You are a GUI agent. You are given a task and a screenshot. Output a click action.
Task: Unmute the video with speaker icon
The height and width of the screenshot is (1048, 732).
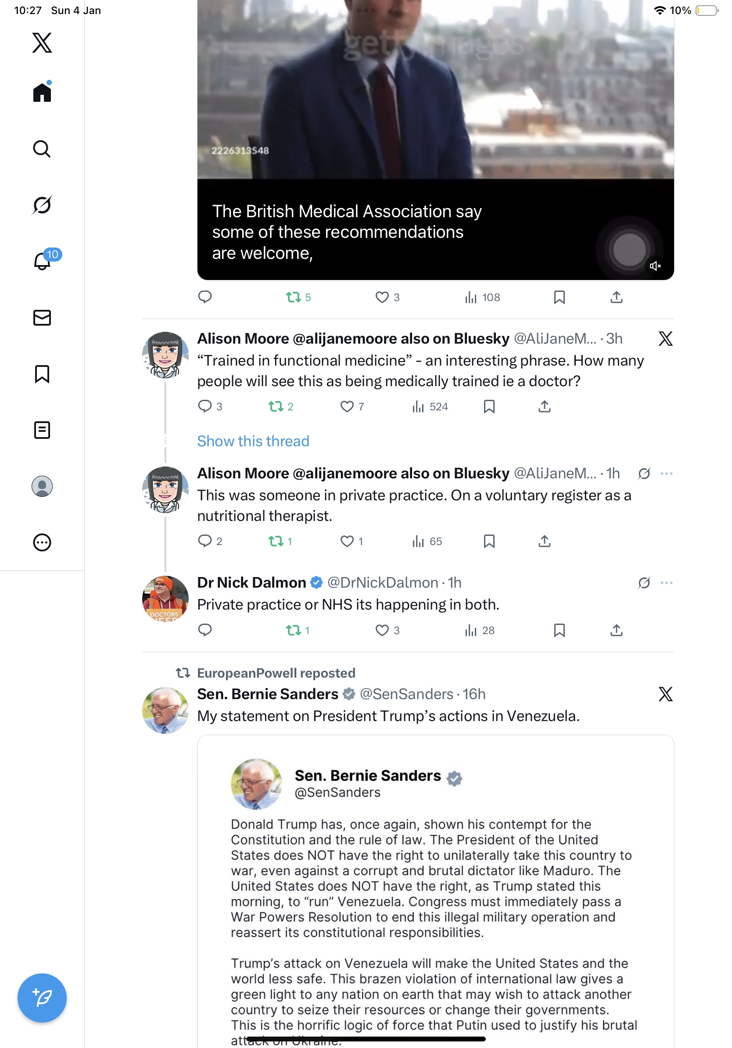pyautogui.click(x=655, y=266)
